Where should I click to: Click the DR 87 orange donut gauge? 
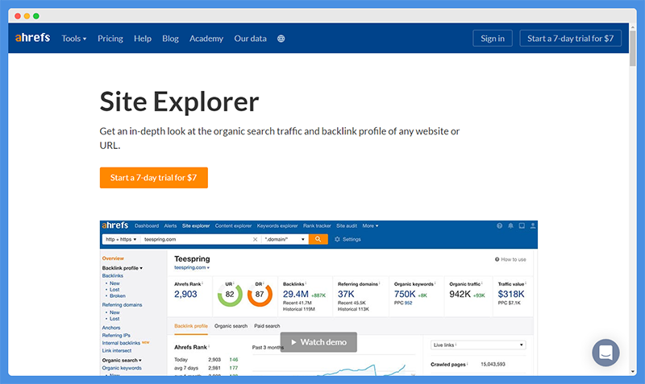[260, 294]
